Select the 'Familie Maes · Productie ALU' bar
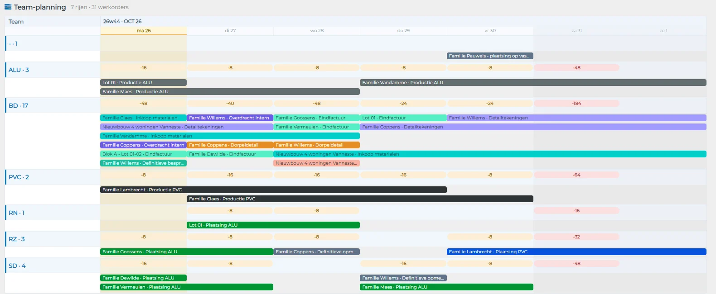Image resolution: width=716 pixels, height=294 pixels. pyautogui.click(x=230, y=92)
